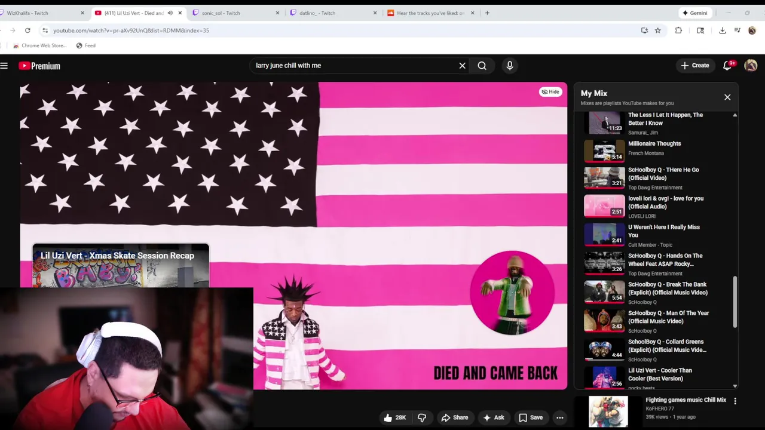This screenshot has width=765, height=430.
Task: Clear the search box text with X
Action: (462, 66)
